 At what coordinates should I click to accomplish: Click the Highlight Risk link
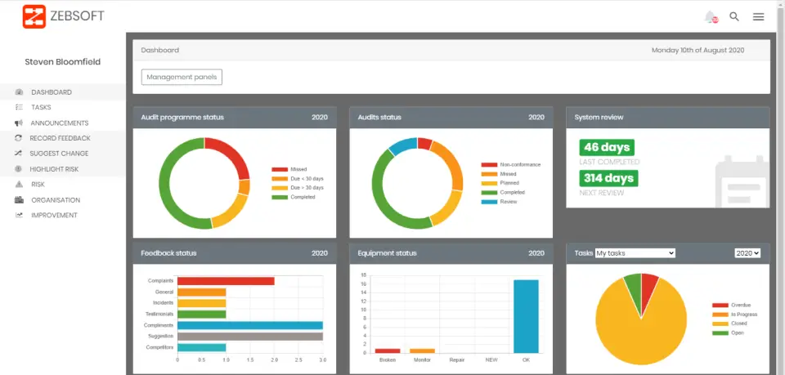click(x=54, y=169)
